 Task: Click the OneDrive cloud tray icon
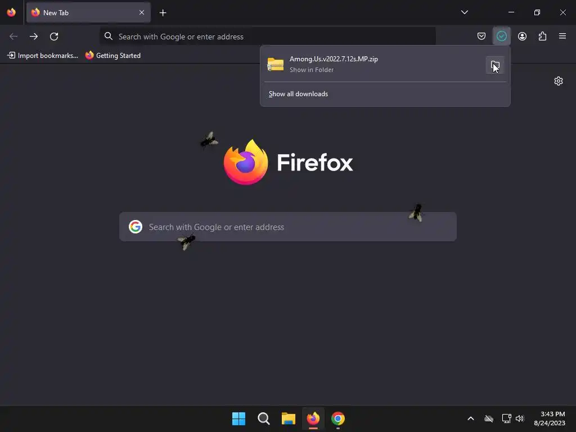[x=489, y=418]
